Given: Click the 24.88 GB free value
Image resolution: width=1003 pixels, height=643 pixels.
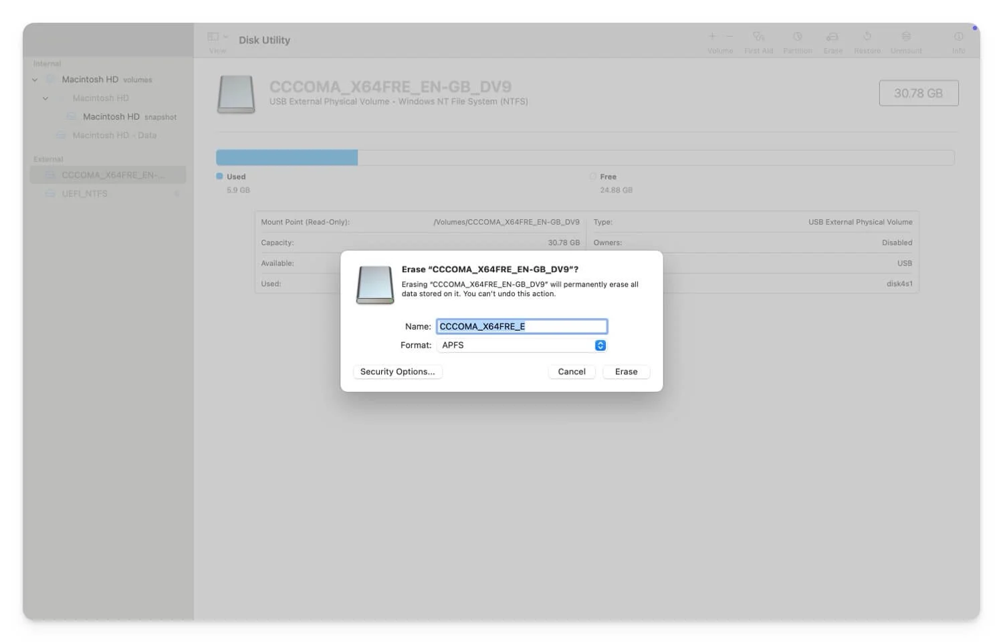Looking at the screenshot, I should tap(616, 190).
